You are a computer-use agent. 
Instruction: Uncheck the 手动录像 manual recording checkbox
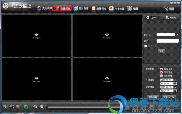pos(161,73)
